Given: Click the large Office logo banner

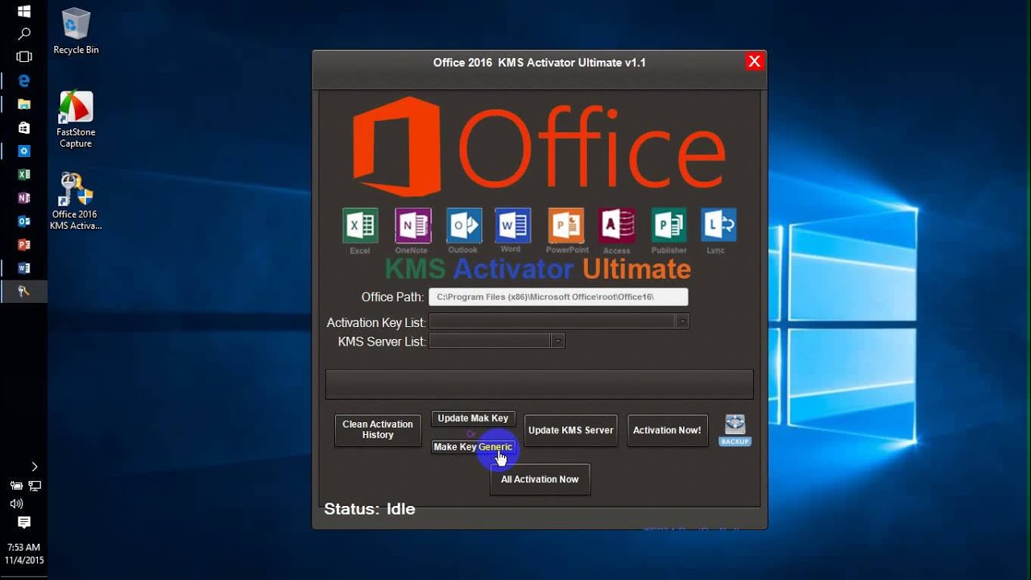Looking at the screenshot, I should 540,147.
